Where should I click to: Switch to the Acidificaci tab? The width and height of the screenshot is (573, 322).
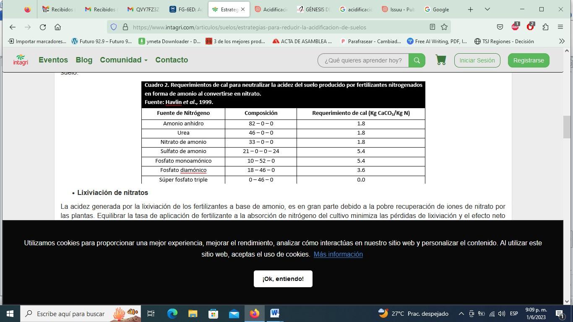[271, 9]
